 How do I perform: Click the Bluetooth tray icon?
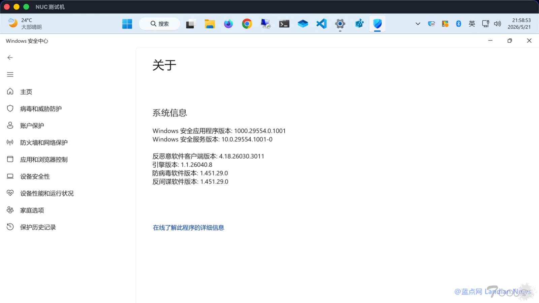(x=458, y=24)
